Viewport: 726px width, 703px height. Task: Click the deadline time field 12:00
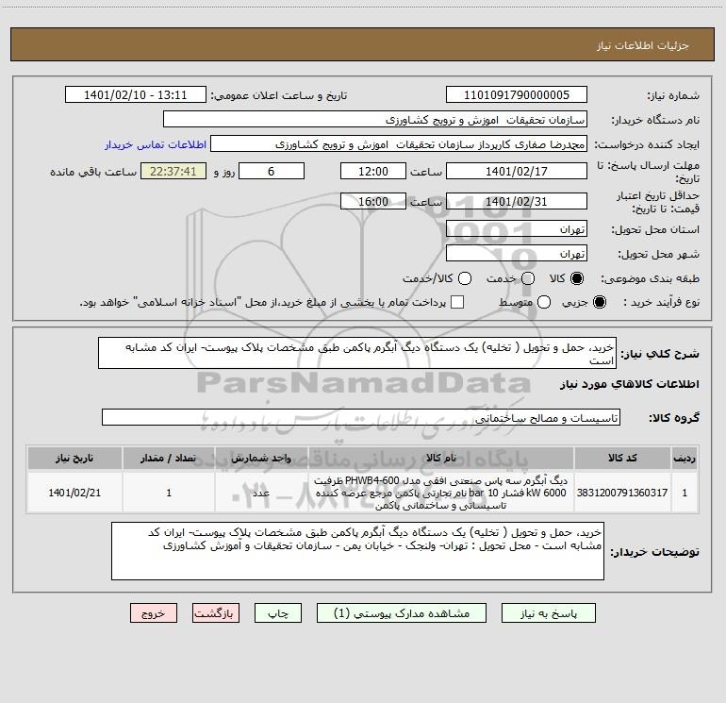point(373,171)
